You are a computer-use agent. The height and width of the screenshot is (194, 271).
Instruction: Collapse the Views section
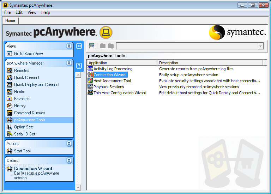point(69,46)
